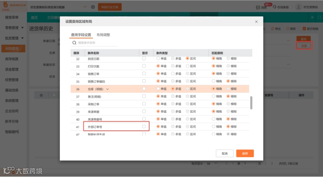Open the page size 50 dropdown
323x177 pixels.
(x=212, y=164)
